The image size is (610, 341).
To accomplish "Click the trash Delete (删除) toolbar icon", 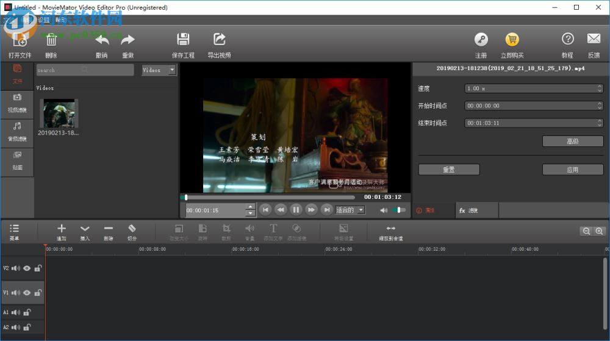I will click(x=51, y=40).
